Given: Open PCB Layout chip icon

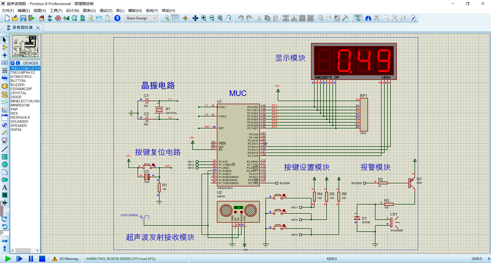Looking at the screenshot, I should tap(58, 18).
